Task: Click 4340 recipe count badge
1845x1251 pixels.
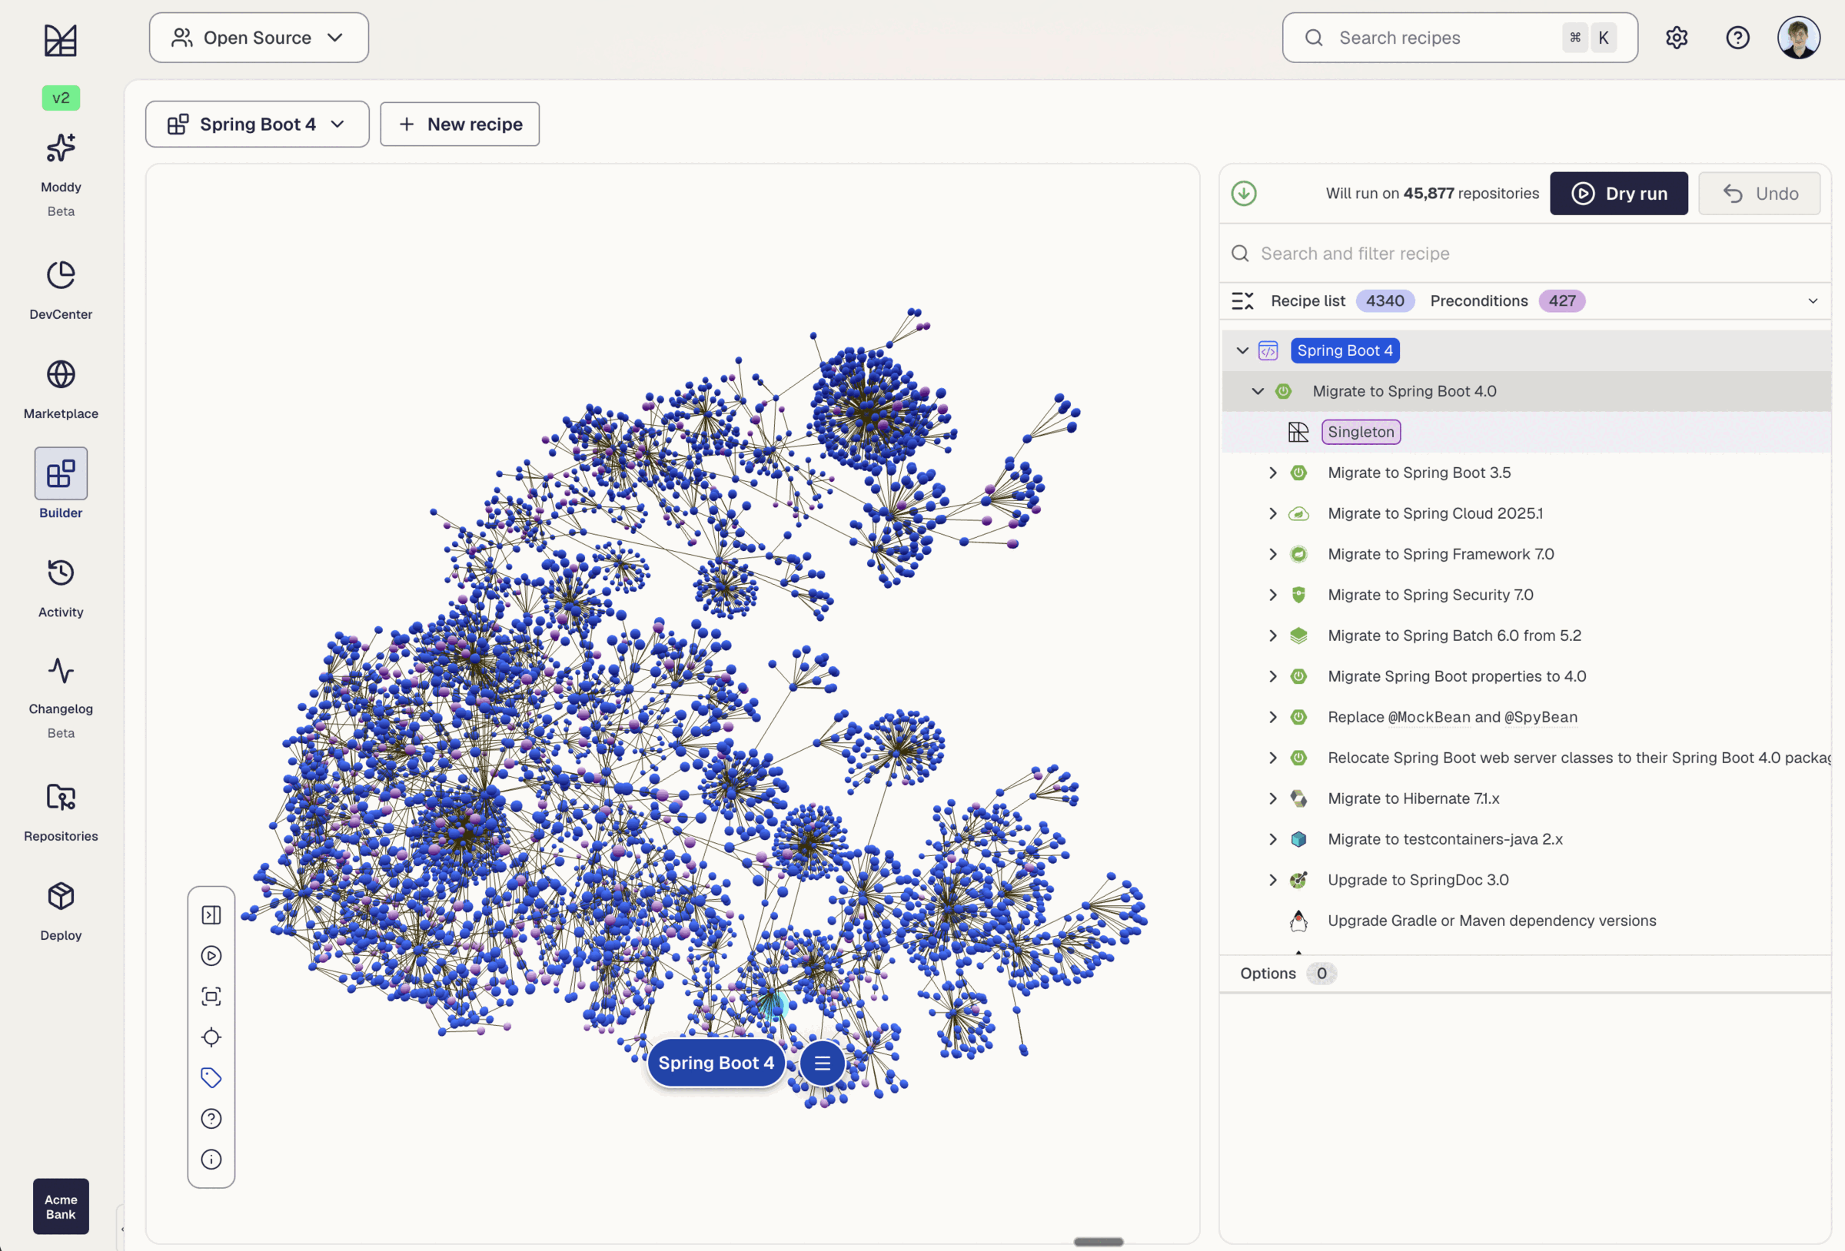Action: pyautogui.click(x=1385, y=301)
